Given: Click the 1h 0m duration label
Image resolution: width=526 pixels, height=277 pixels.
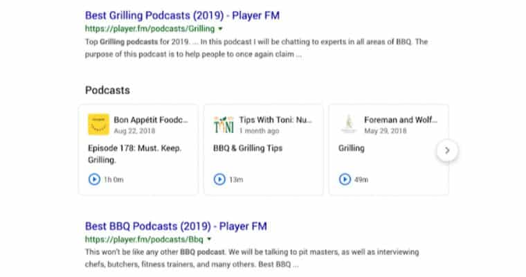Looking at the screenshot, I should (114, 179).
